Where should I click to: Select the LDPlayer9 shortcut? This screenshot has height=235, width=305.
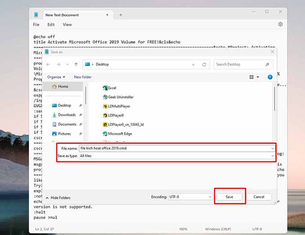113,115
